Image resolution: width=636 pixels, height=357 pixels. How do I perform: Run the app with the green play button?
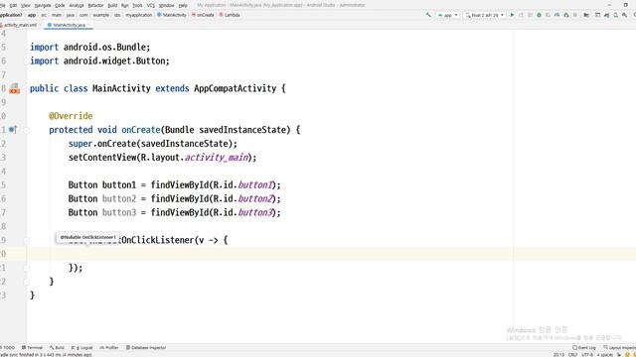pyautogui.click(x=512, y=15)
